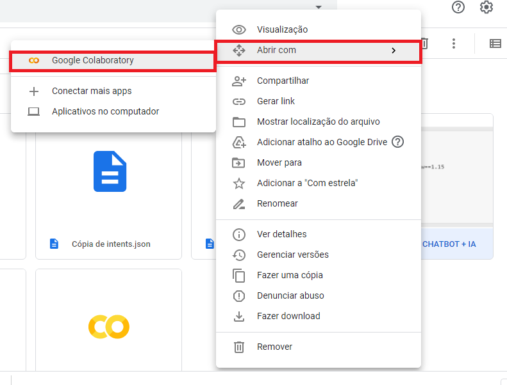Choose Adicionar a "Com estrela"
507x385 pixels.
[318, 183]
